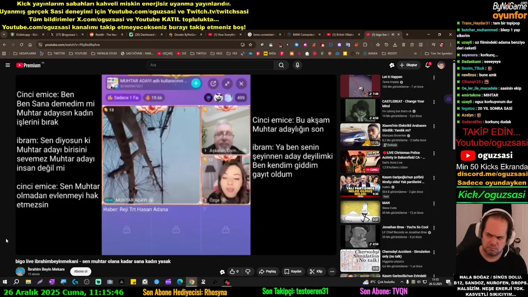Open the Chrome icon in the taskbar
Screen dimensions: 528x297
(191, 282)
